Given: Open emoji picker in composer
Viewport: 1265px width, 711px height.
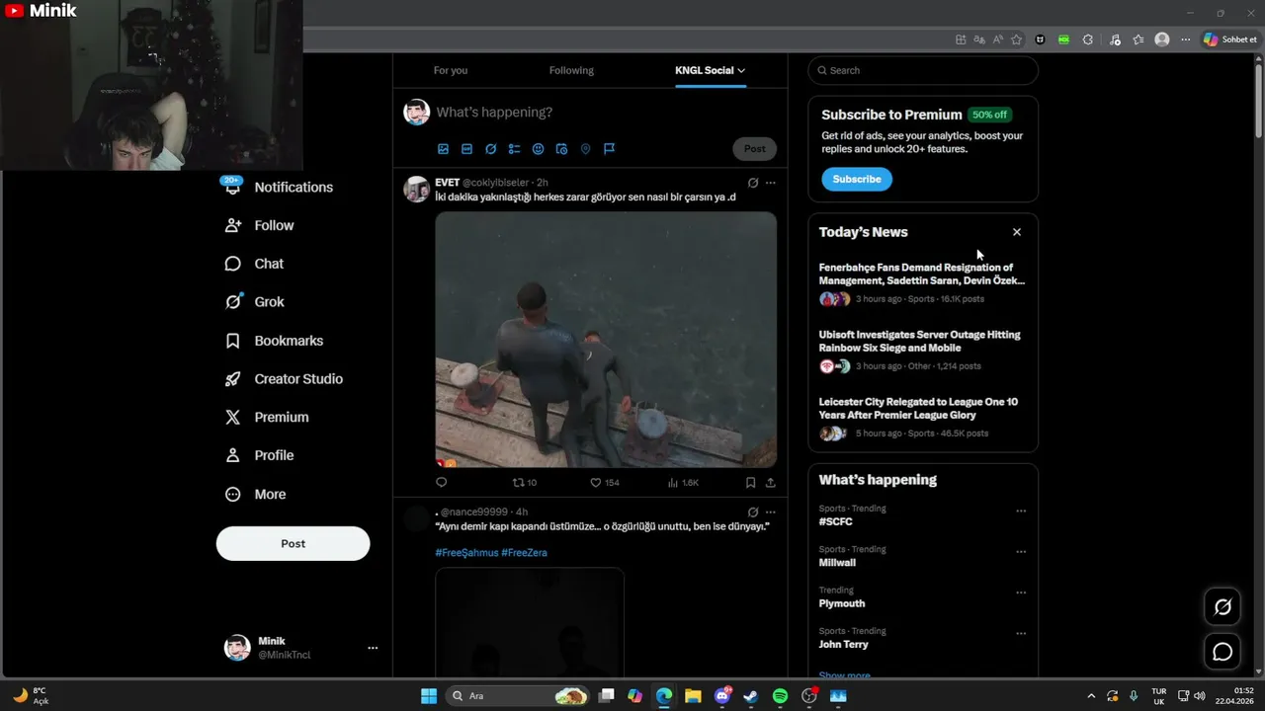Looking at the screenshot, I should 538,149.
